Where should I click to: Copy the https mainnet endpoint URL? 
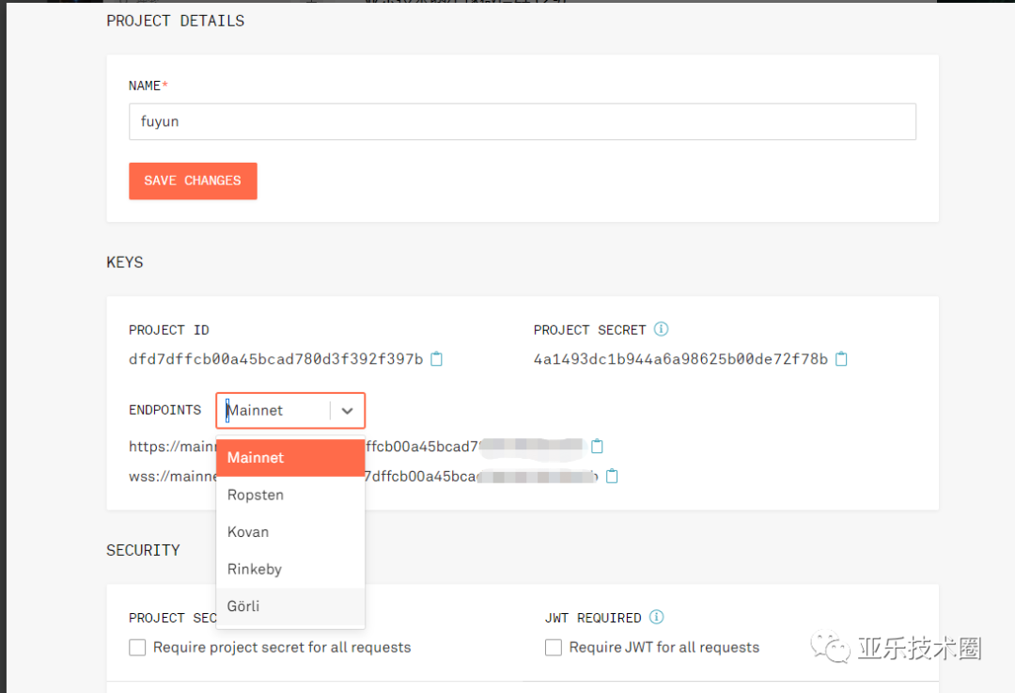point(597,447)
